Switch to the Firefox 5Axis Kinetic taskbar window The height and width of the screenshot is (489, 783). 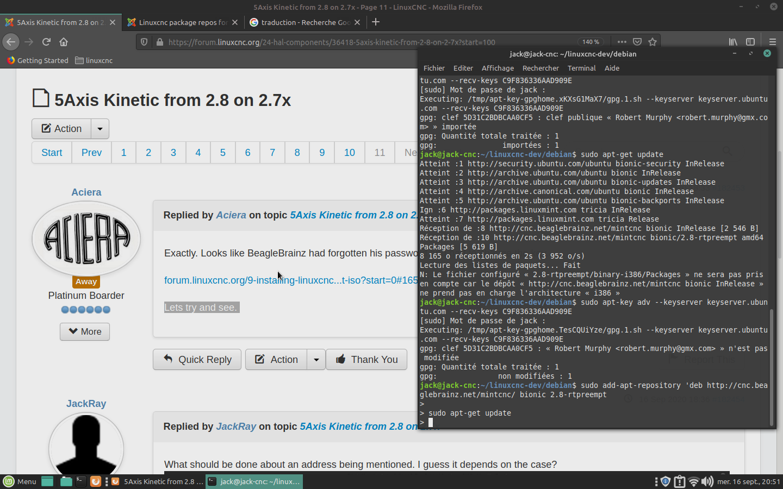[157, 481]
